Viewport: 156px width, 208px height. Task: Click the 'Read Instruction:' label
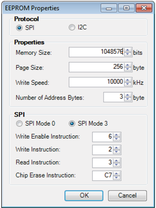[x=38, y=162]
